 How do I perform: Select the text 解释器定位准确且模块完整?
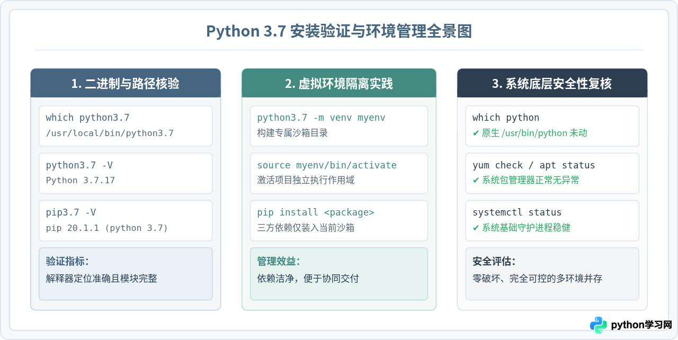click(x=102, y=278)
